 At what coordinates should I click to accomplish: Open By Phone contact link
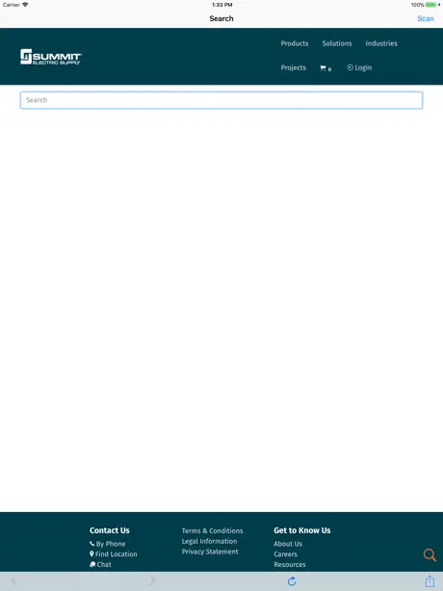click(108, 544)
